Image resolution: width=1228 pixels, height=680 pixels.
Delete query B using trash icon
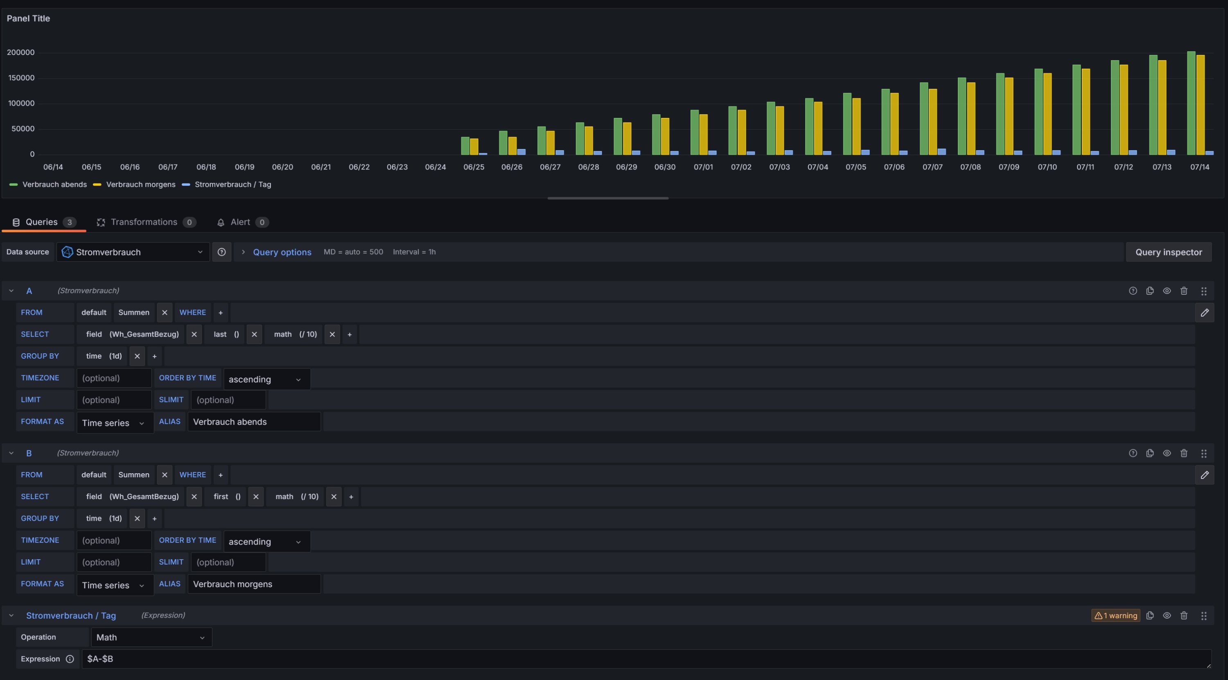pyautogui.click(x=1184, y=453)
